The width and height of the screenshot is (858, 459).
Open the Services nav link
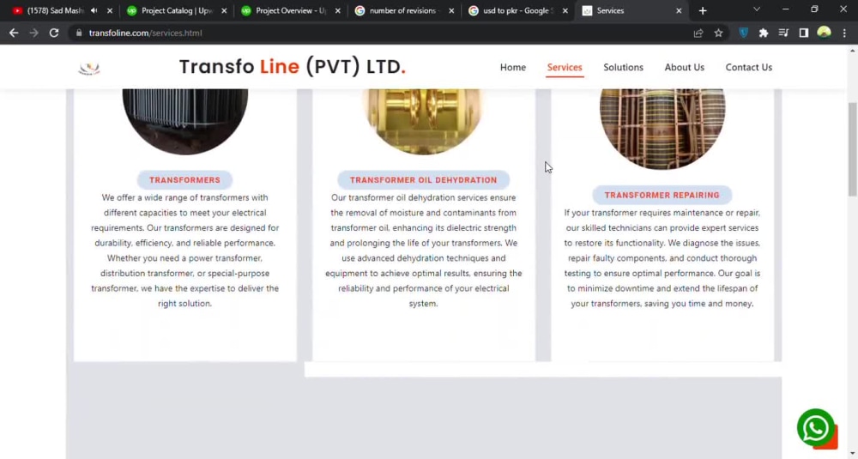[565, 67]
